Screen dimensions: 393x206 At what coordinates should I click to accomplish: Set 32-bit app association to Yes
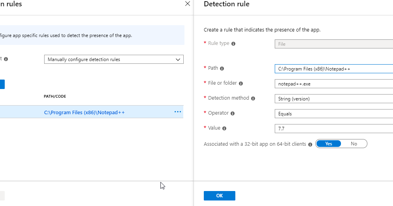click(x=328, y=144)
